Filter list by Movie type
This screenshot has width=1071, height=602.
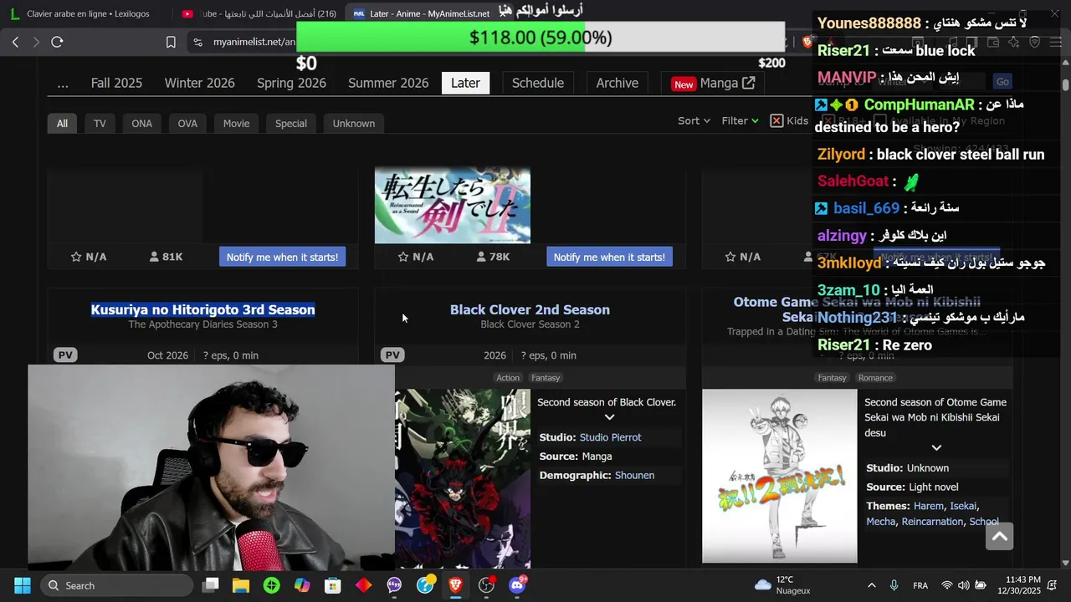[x=236, y=123]
